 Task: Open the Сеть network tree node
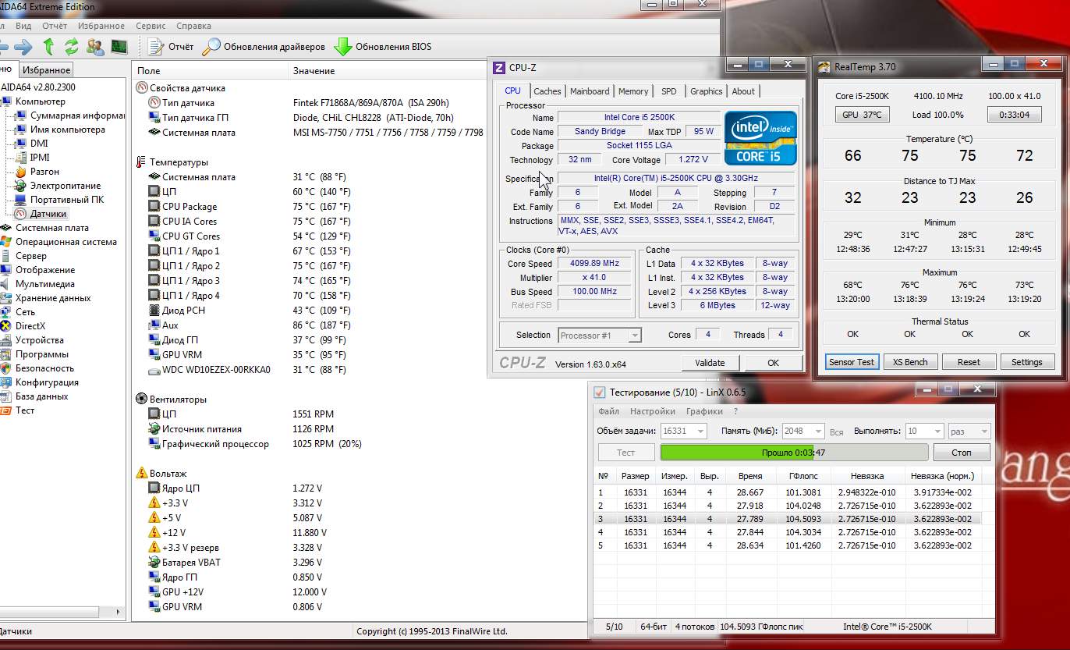tap(19, 312)
